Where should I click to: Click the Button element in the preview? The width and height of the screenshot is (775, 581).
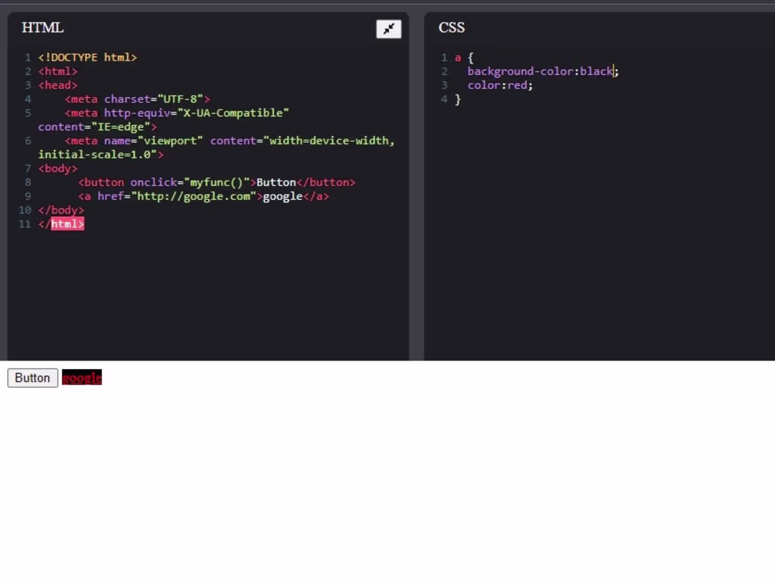32,377
